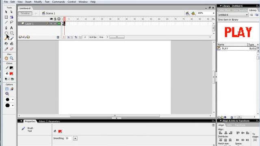Collapse Align & Info & Transform panel
Screen dimensions: 260x146
click(x=221, y=121)
